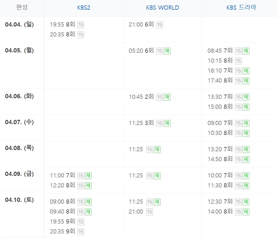Click the 편성 column header
Image resolution: width=277 pixels, height=238 pixels.
[x=22, y=8]
